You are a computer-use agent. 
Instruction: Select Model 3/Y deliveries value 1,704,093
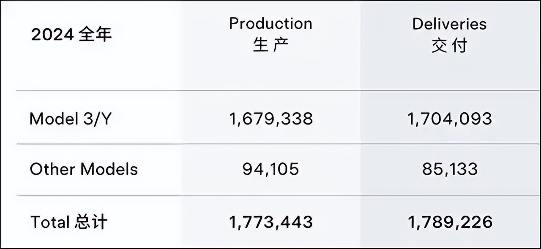(x=450, y=119)
